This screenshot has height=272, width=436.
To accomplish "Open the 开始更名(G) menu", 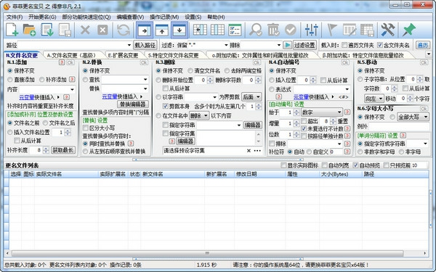I will [42, 17].
